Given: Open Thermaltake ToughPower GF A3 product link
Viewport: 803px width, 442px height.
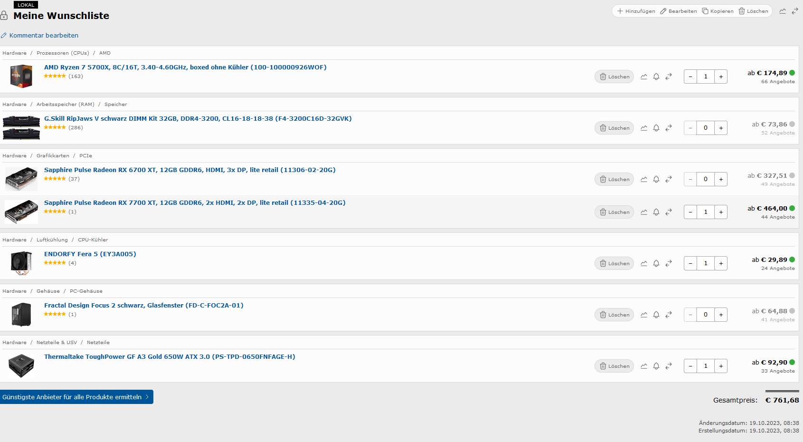Looking at the screenshot, I should coord(170,356).
